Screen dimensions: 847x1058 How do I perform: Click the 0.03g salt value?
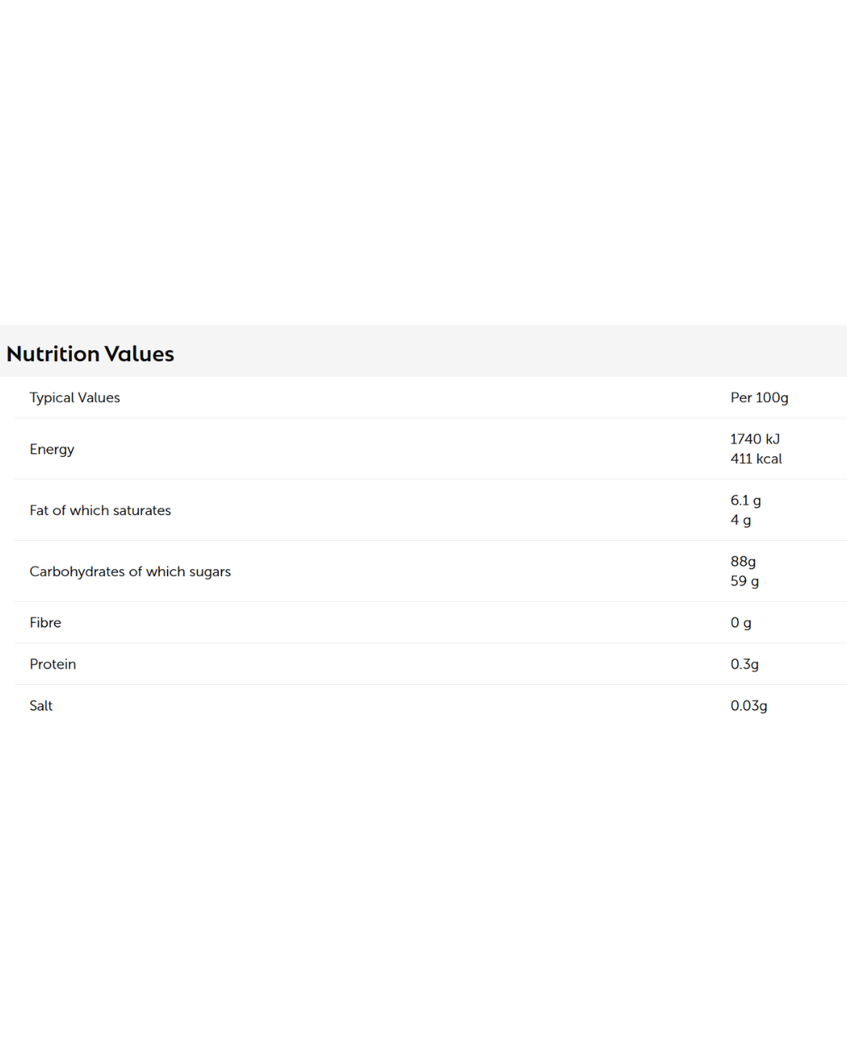click(x=748, y=705)
